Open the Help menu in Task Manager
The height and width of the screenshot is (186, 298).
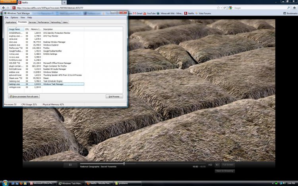coord(29,17)
